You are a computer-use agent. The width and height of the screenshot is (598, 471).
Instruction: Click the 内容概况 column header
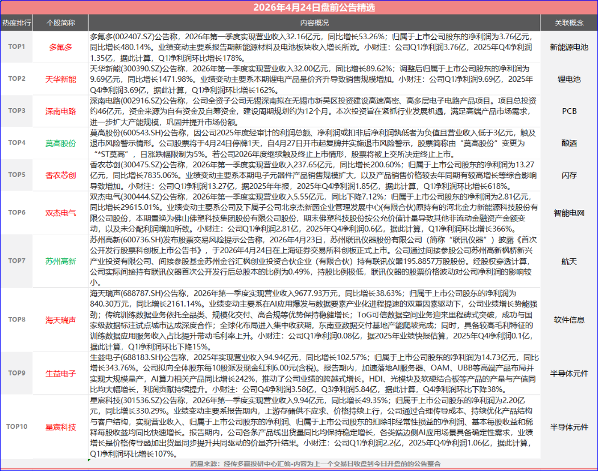pos(314,23)
